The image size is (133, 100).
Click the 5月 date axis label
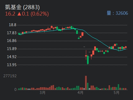pos(116,92)
